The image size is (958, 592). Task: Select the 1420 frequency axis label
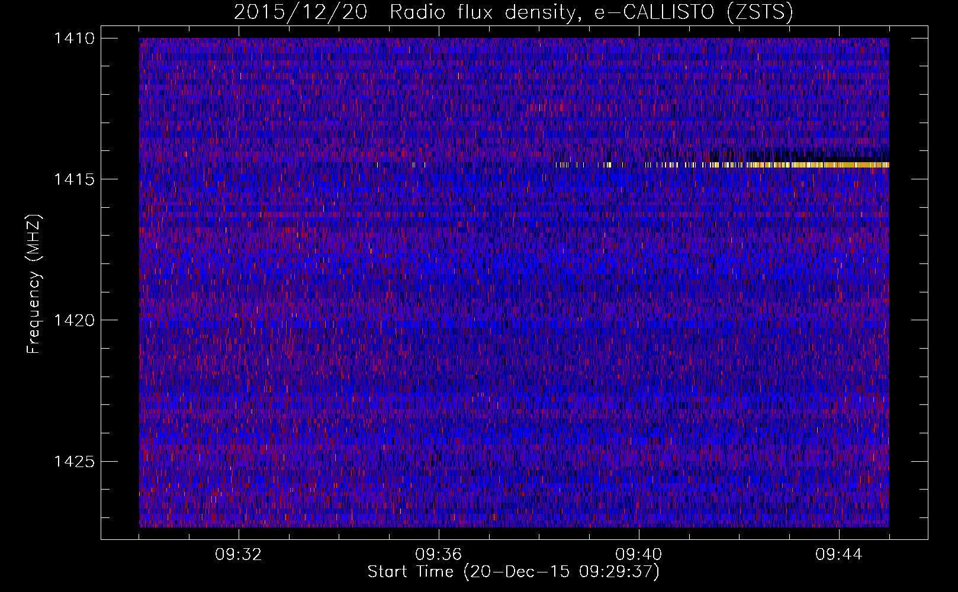74,320
